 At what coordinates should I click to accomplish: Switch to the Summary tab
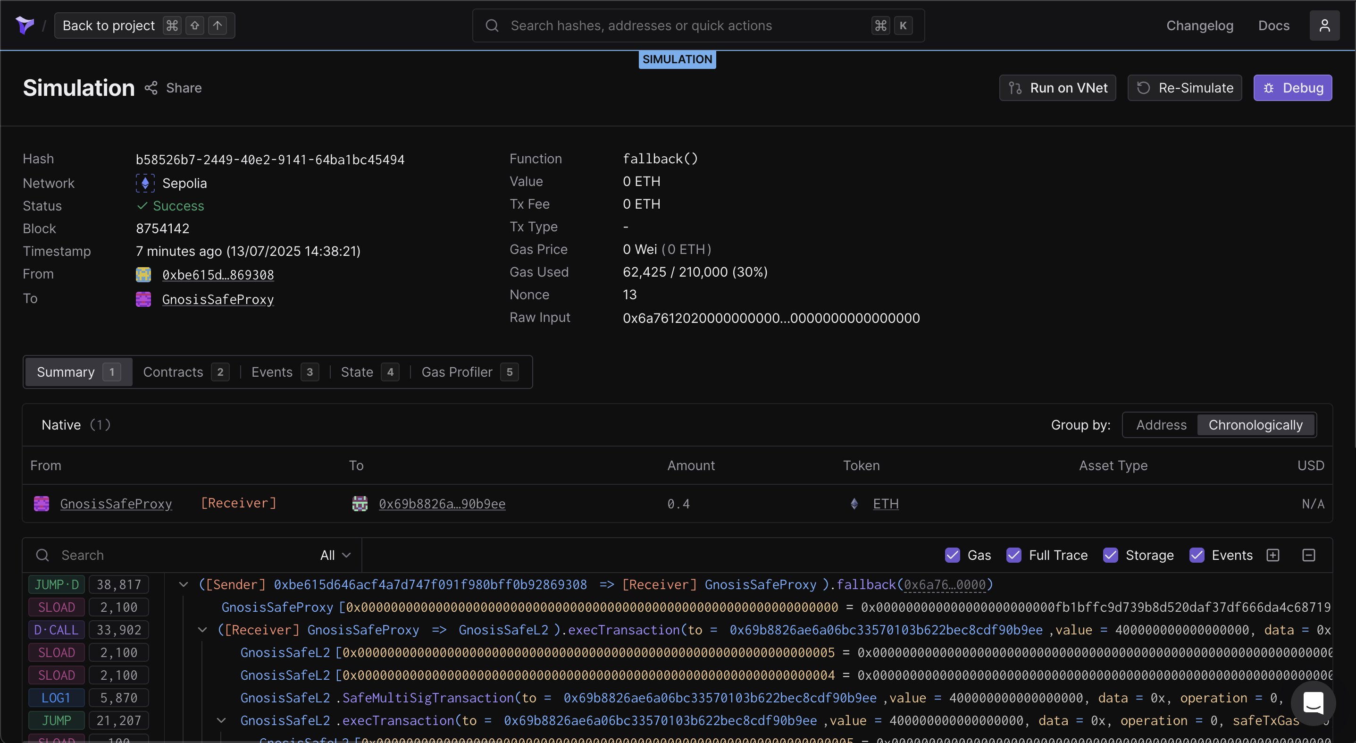pyautogui.click(x=78, y=372)
